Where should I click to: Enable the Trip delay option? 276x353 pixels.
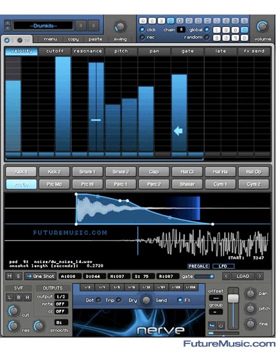[119, 300]
